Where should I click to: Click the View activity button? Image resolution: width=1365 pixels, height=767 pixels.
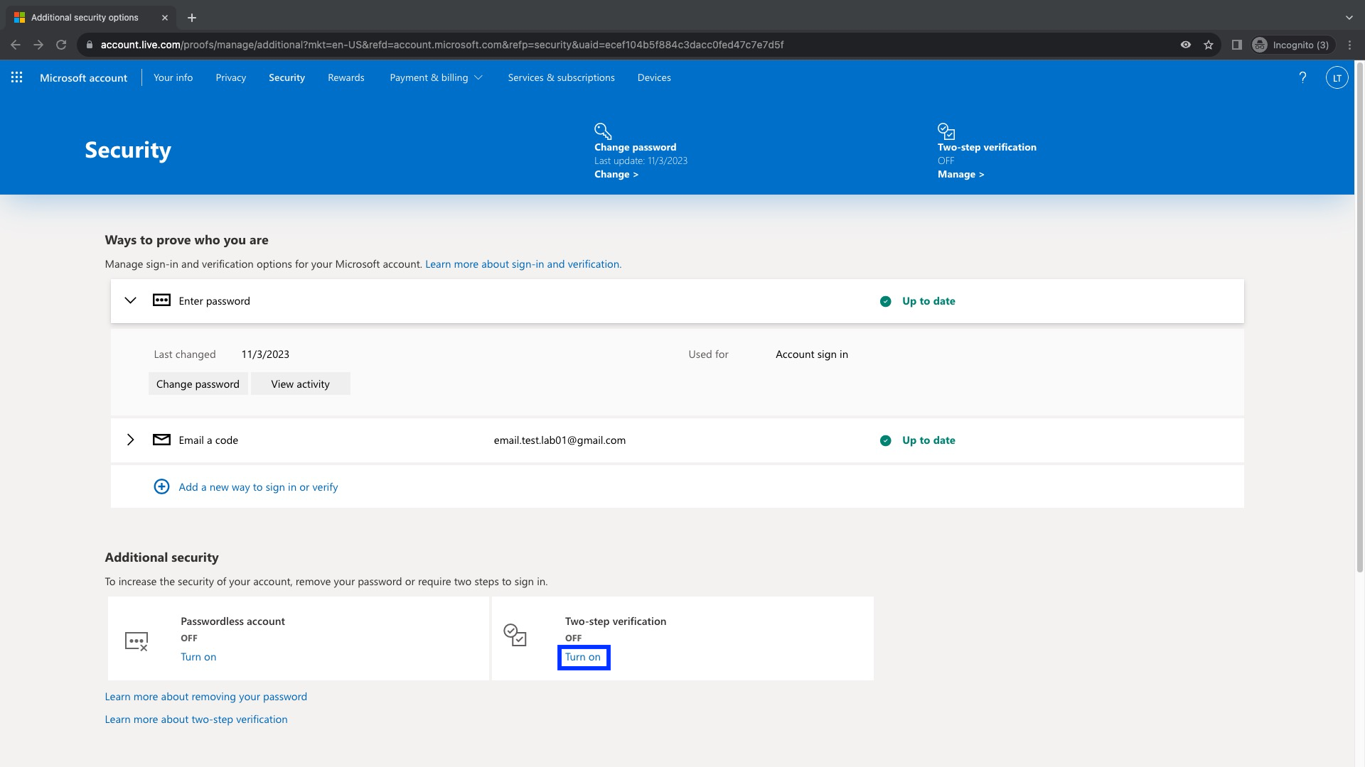click(x=300, y=383)
